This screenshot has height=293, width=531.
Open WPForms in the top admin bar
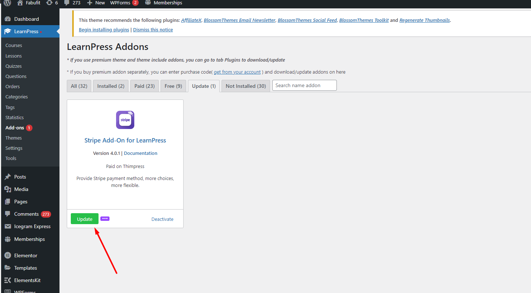[x=120, y=3]
